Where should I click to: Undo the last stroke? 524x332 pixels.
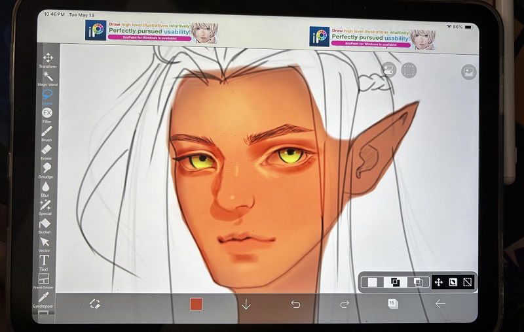click(295, 304)
